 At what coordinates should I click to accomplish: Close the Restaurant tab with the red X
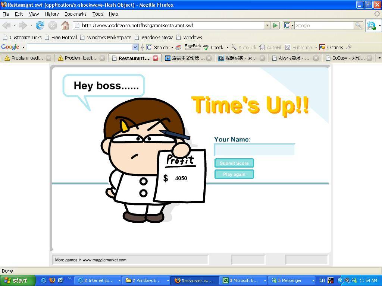coord(156,58)
